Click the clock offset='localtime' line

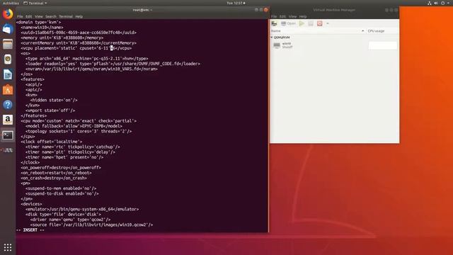pos(52,142)
